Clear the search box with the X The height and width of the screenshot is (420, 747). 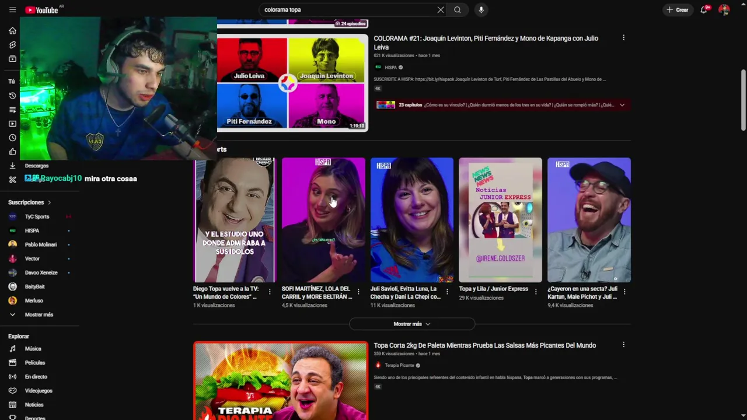(x=441, y=10)
